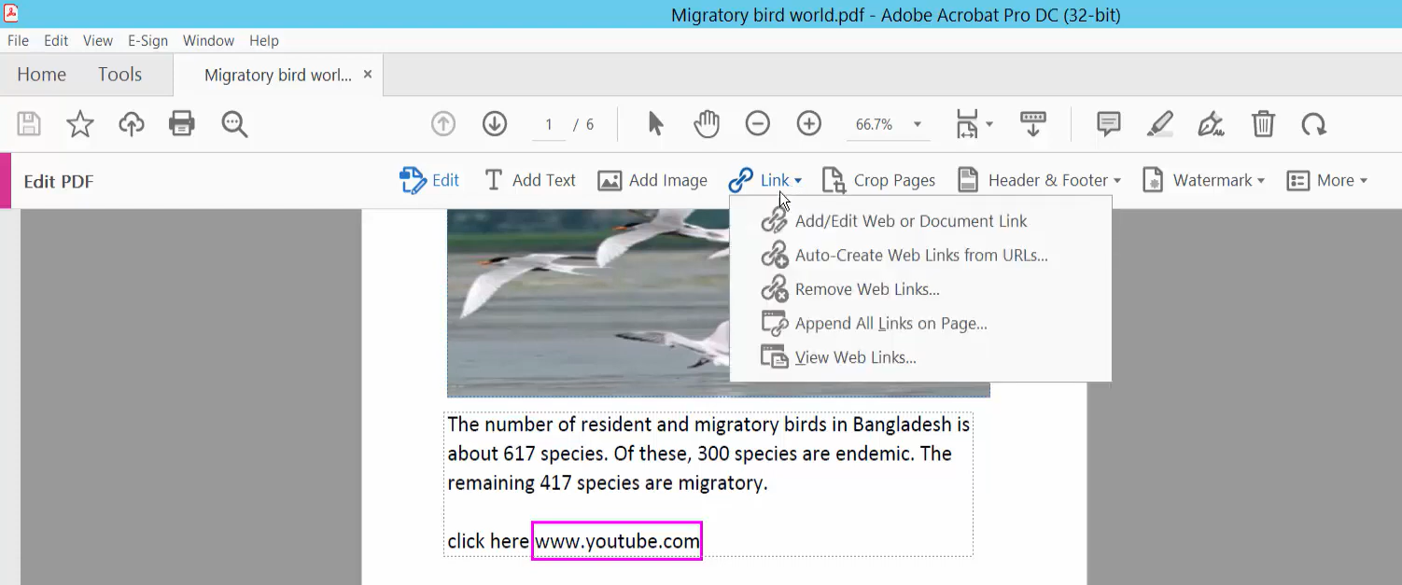The width and height of the screenshot is (1402, 585).
Task: Open the Window menu
Action: [208, 40]
